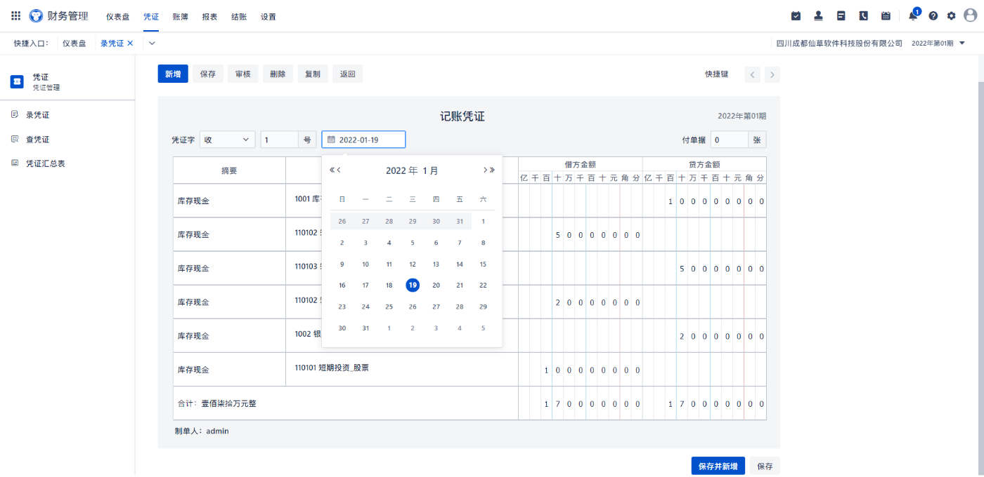Screen dimensions: 984x477
Task: Switch to the 仪表盘 quick entry tab
Action: (x=74, y=43)
